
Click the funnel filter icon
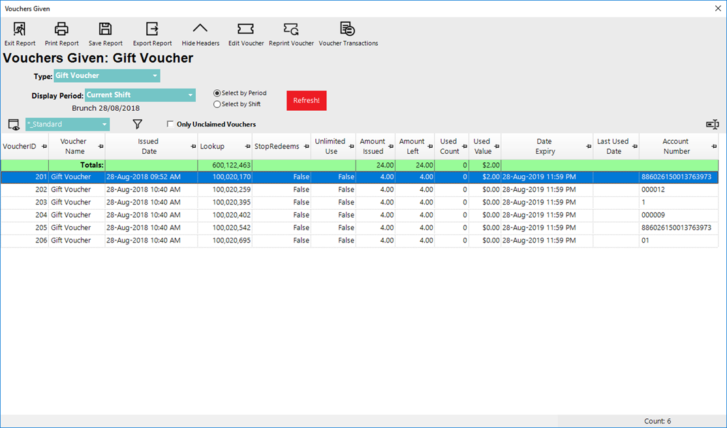137,124
